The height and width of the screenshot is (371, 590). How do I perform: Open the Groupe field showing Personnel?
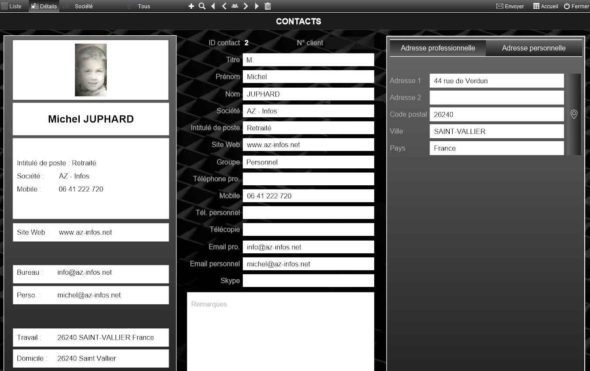pos(308,162)
